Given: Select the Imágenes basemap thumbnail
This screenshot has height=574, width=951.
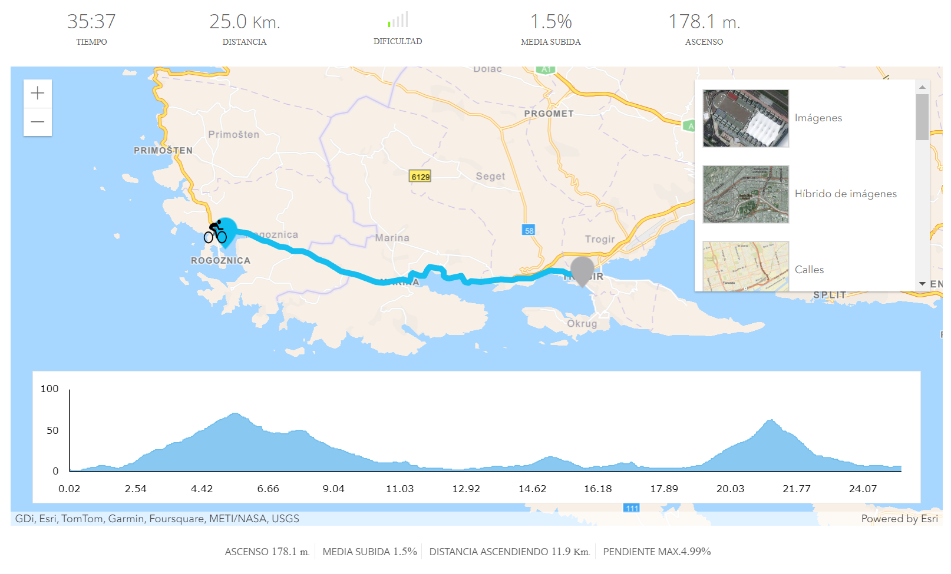Looking at the screenshot, I should pyautogui.click(x=745, y=118).
